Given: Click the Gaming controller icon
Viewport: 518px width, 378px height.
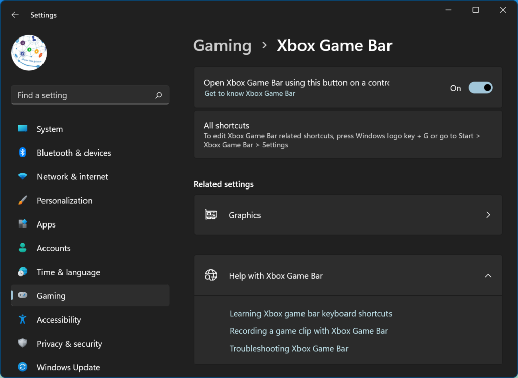Looking at the screenshot, I should [x=22, y=295].
